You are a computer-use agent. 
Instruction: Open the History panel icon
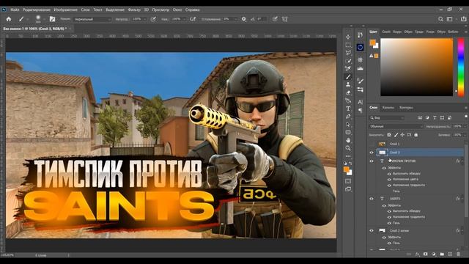pyautogui.click(x=360, y=35)
